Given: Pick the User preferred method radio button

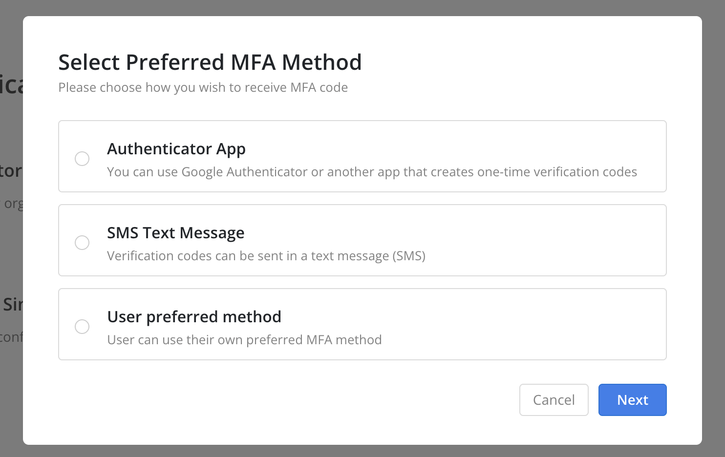Looking at the screenshot, I should [x=82, y=327].
